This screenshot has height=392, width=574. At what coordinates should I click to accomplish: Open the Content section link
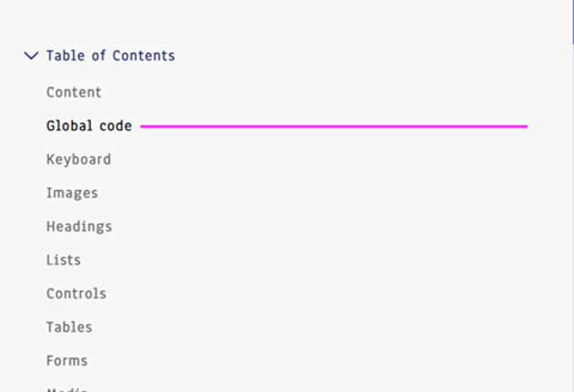[74, 92]
